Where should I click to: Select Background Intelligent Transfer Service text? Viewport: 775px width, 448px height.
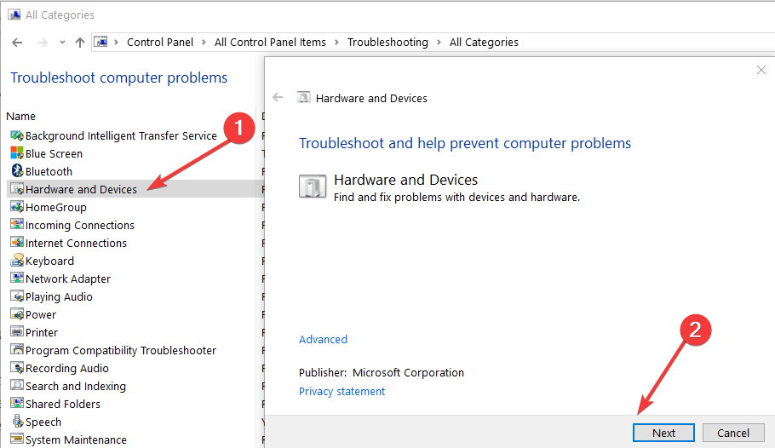(121, 135)
